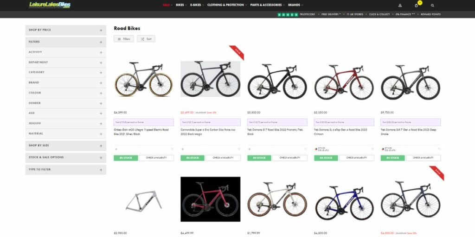Open the shopping basket icon
The width and height of the screenshot is (475, 237).
click(416, 6)
